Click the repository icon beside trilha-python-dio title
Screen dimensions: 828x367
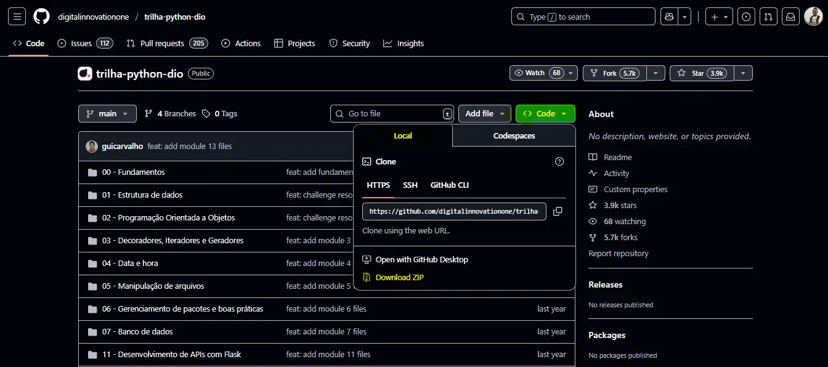pyautogui.click(x=85, y=73)
